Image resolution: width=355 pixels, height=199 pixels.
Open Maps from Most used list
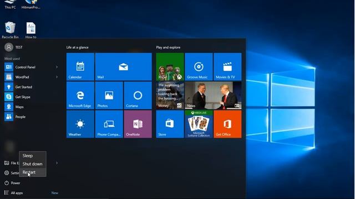coord(31,107)
